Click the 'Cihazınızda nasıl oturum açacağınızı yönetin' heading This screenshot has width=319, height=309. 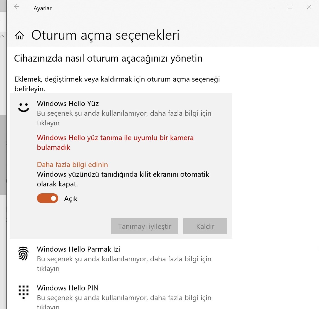108,59
